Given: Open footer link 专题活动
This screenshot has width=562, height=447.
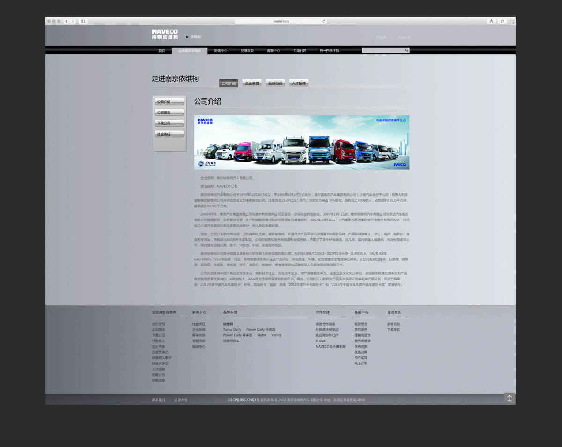Looking at the screenshot, I should (199, 341).
